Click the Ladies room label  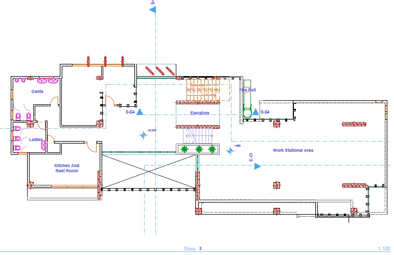(x=36, y=139)
